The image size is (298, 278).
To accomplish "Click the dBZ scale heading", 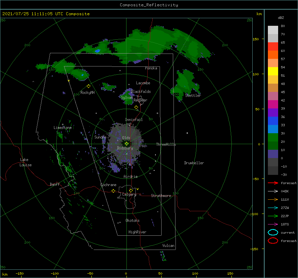I will click(281, 18).
